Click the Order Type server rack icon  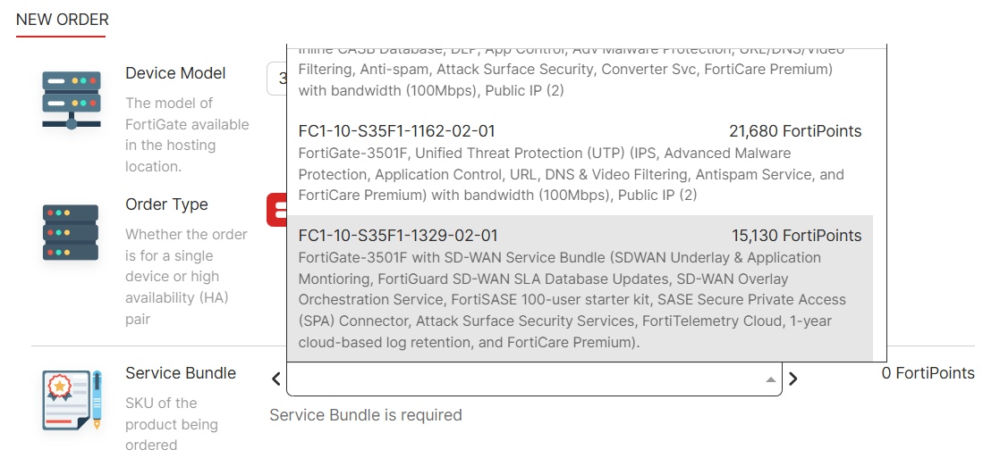[71, 232]
